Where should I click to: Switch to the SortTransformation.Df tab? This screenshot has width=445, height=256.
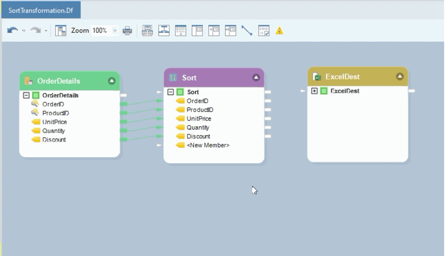(x=41, y=10)
